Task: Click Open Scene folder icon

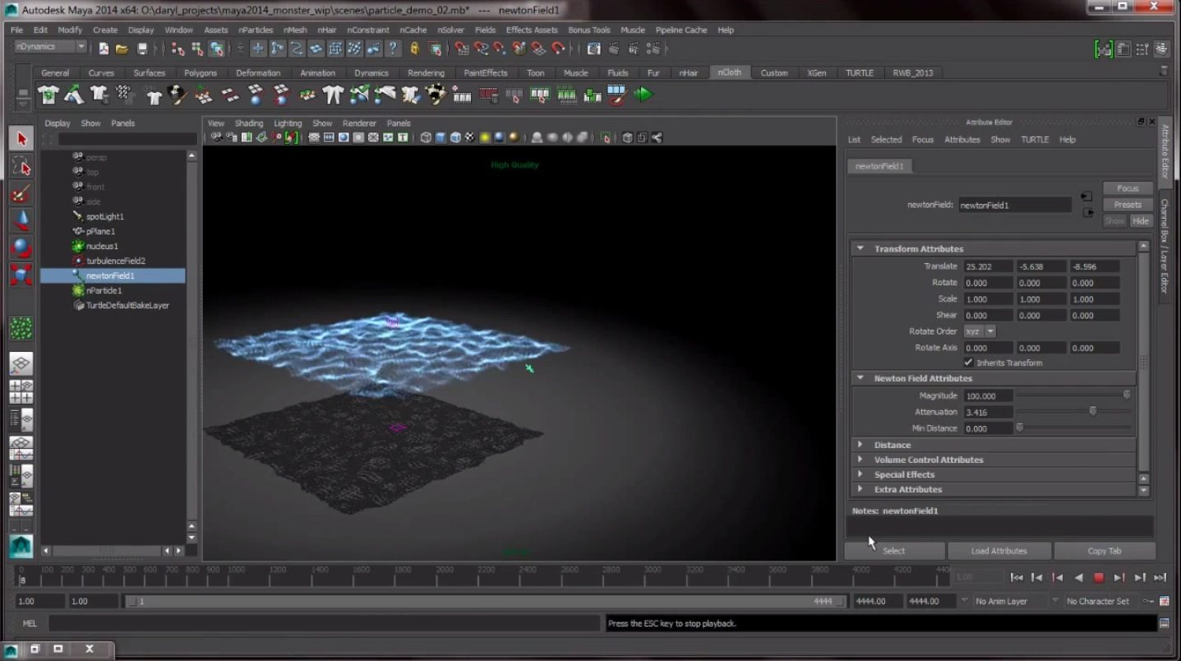Action: click(122, 49)
